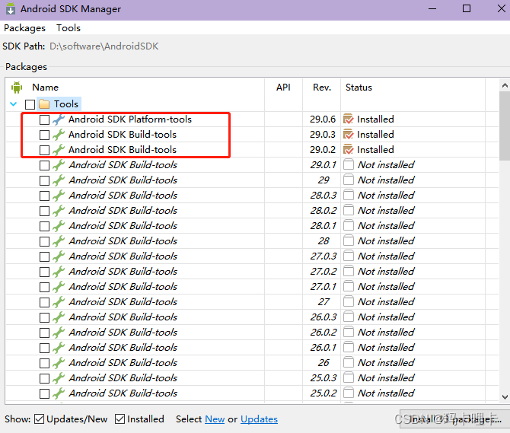Screen dimensions: 510x433
Task: Click the Tools folder icon
Action: 44,104
